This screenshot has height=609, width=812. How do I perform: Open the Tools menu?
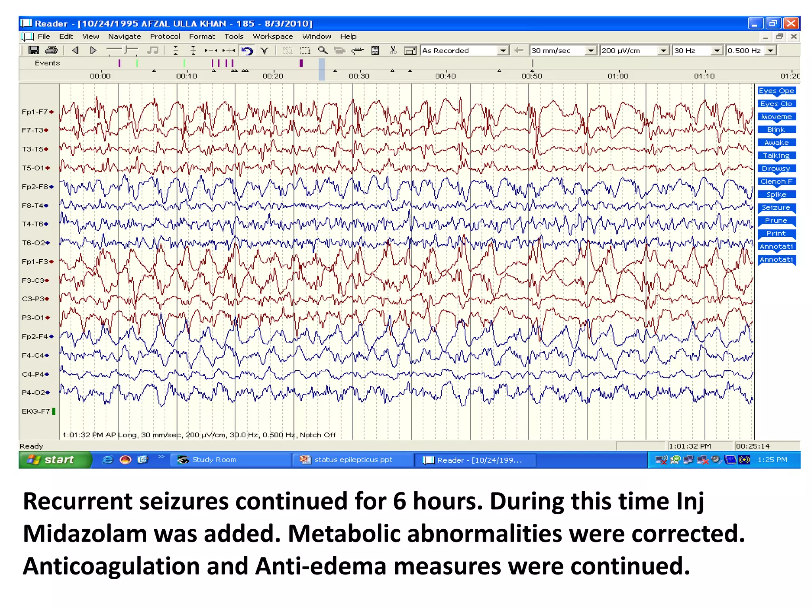click(234, 36)
